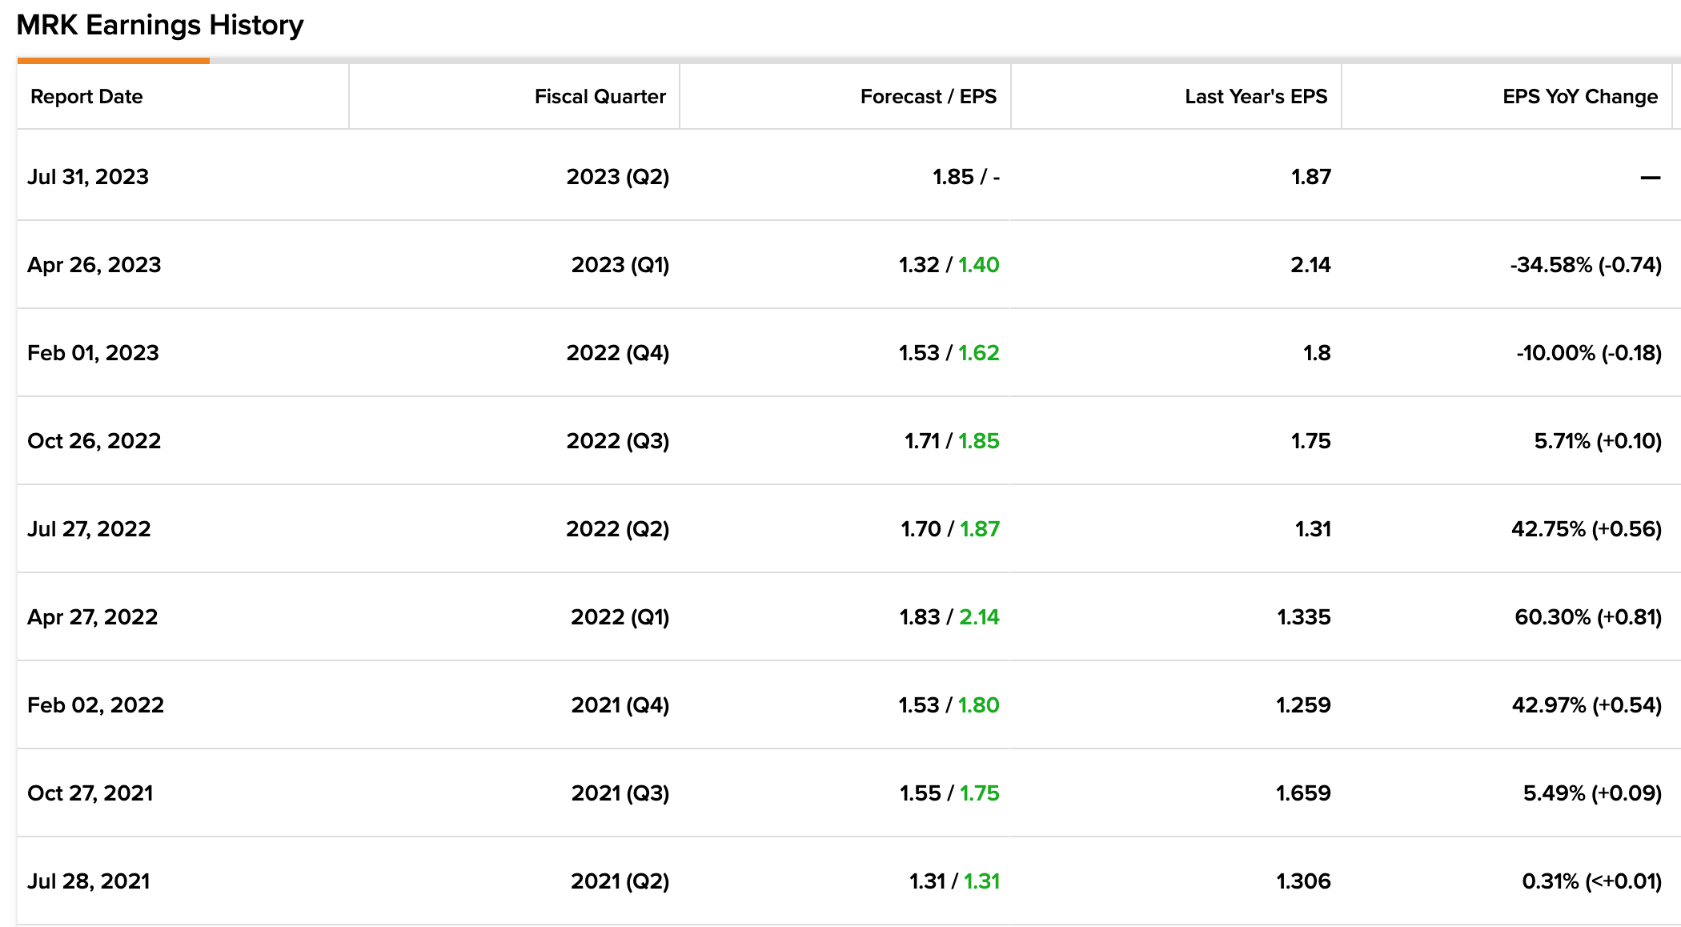Click the 1.659 last year's EPS value

click(x=1303, y=793)
